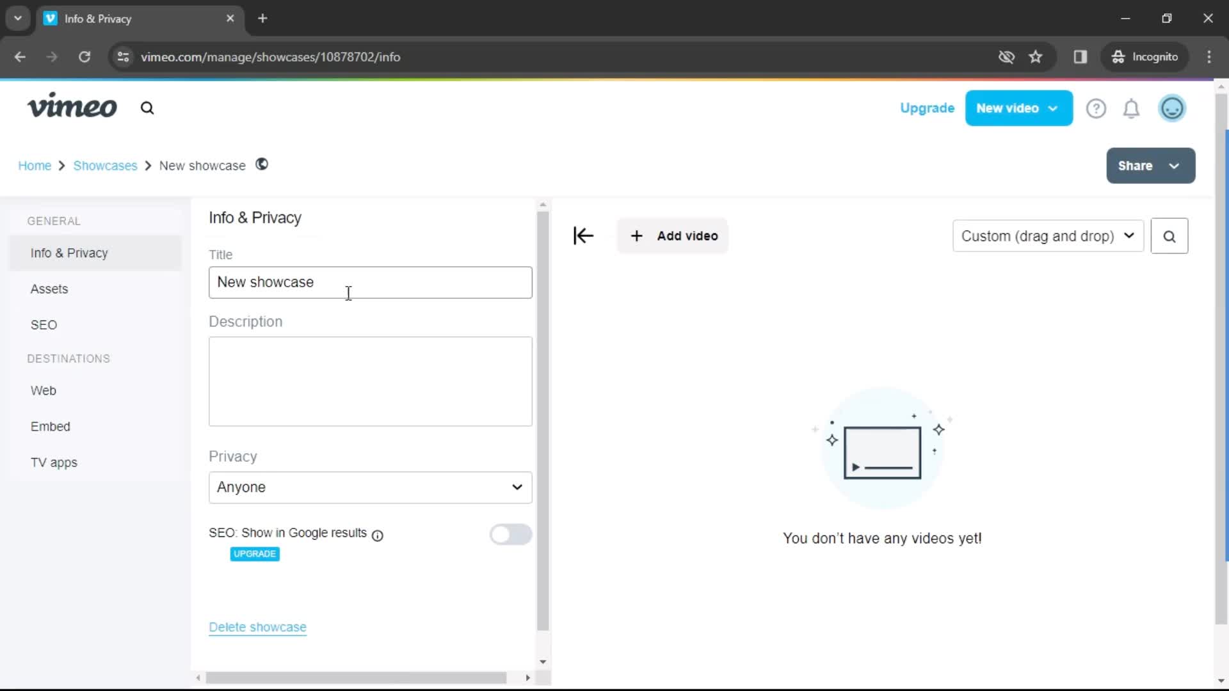Click the Add video plus icon

click(636, 235)
